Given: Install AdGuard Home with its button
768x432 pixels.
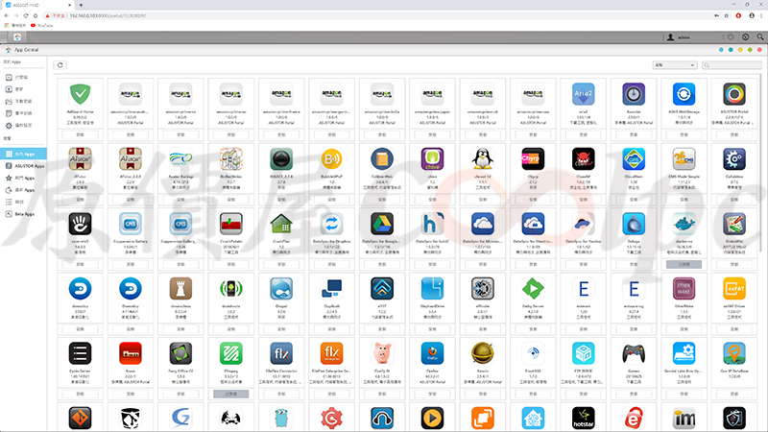Looking at the screenshot, I should tap(80, 134).
